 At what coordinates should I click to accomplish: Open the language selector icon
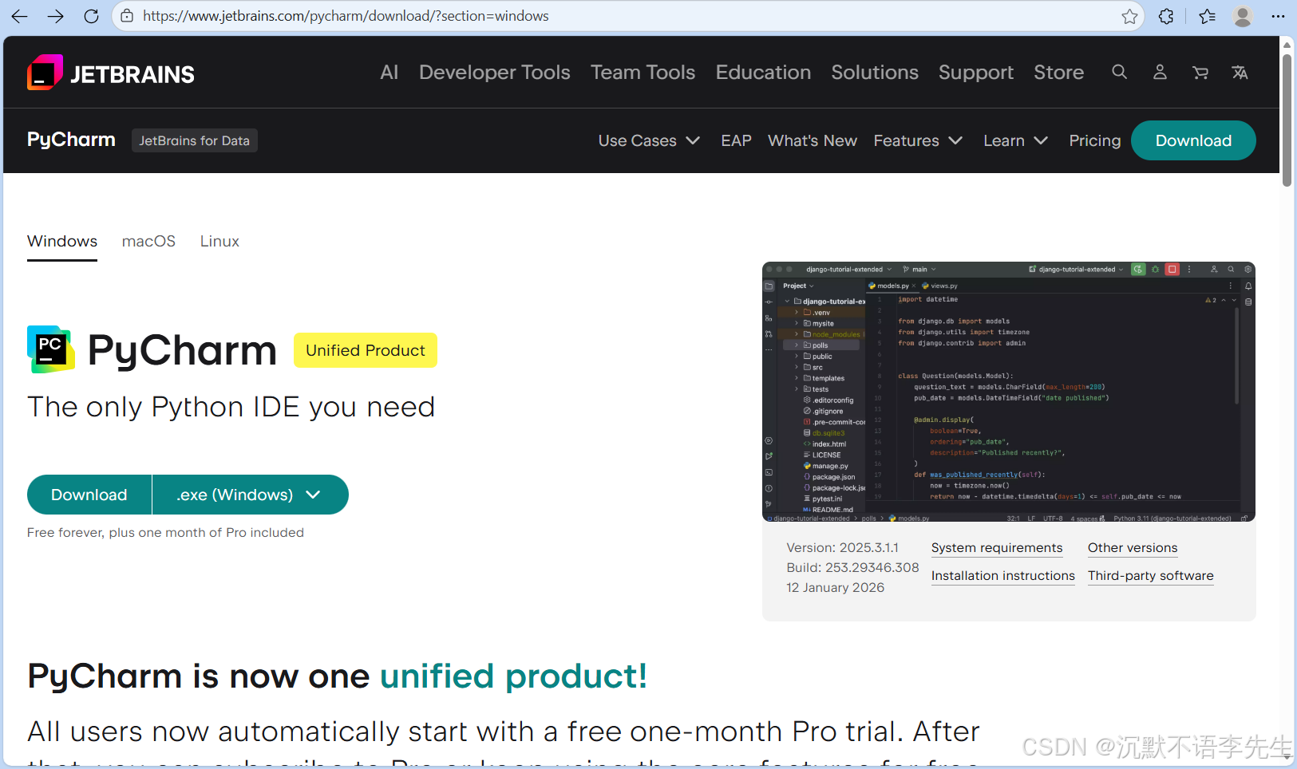1240,73
